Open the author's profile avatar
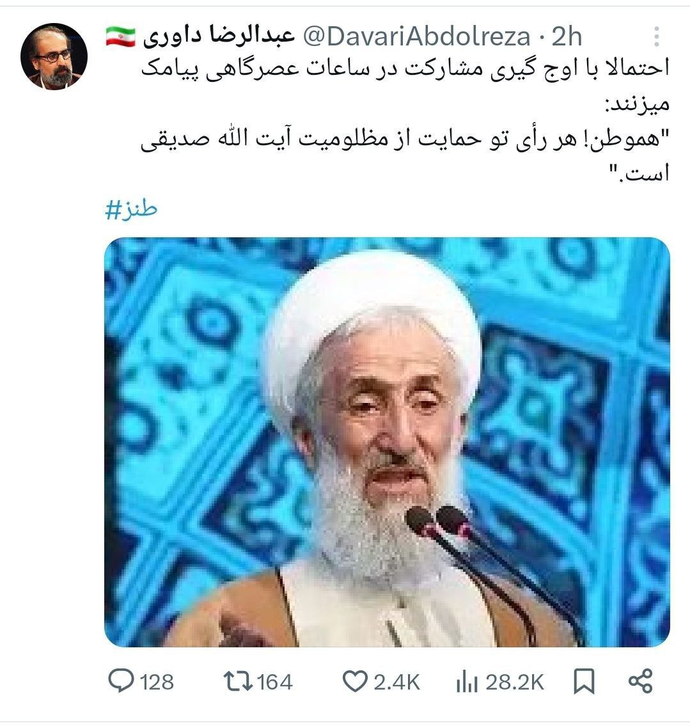The width and height of the screenshot is (690, 726). (54, 56)
